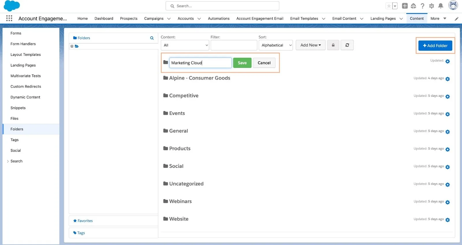
Task: Expand the root folder tree node
Action: [x=72, y=46]
